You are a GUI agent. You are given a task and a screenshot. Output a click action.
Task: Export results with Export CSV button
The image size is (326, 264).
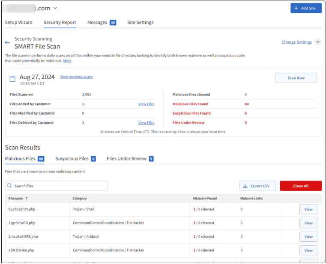point(257,186)
